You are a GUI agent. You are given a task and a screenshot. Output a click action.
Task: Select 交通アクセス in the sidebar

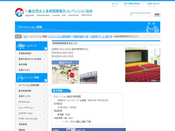pyautogui.click(x=31, y=70)
